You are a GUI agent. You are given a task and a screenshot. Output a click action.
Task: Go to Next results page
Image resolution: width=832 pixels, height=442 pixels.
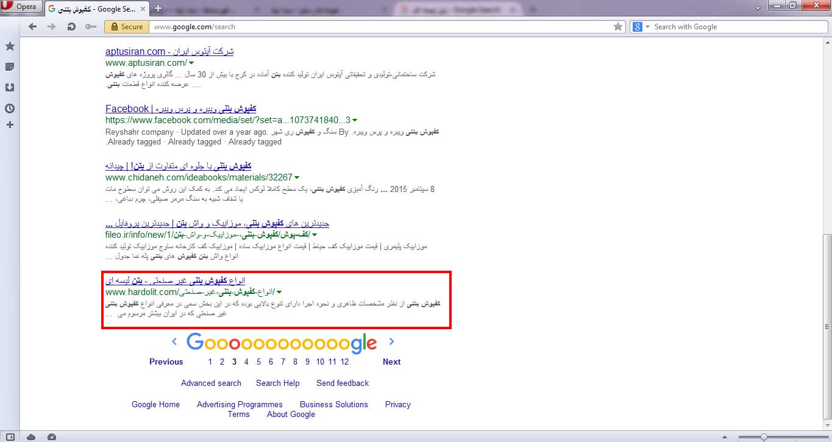pos(391,362)
